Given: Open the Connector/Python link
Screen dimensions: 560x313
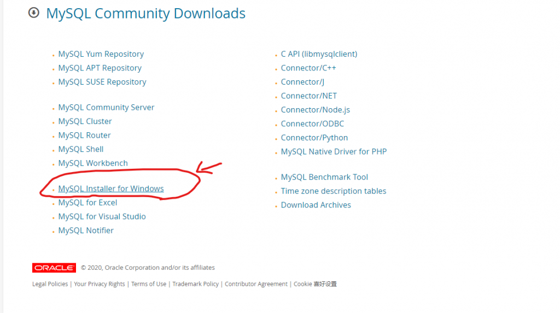Looking at the screenshot, I should (x=314, y=138).
